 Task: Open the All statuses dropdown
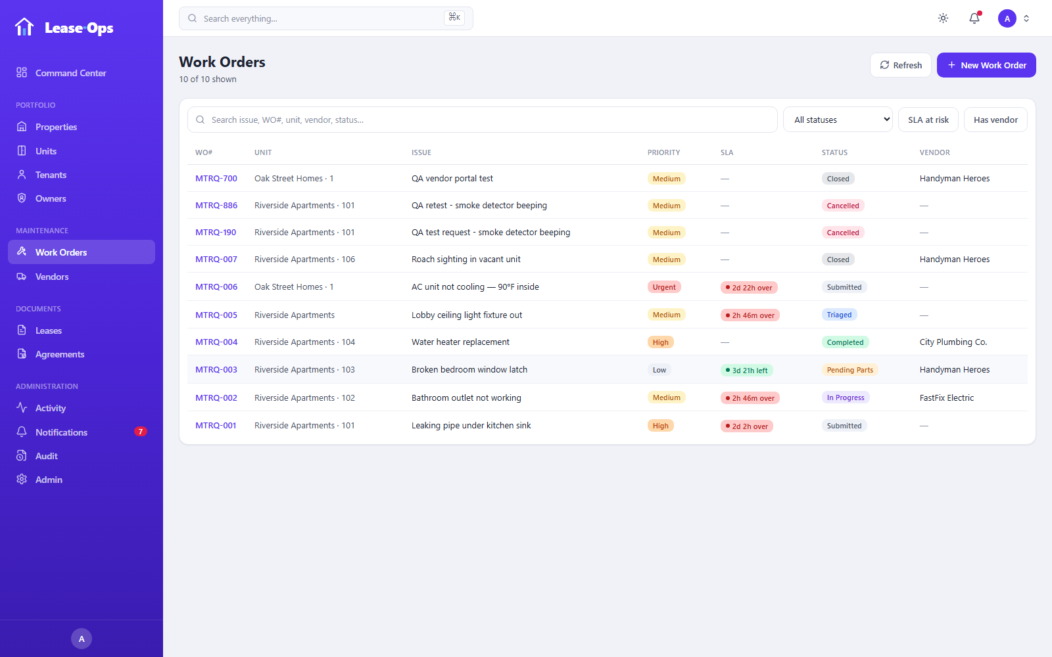coord(838,120)
